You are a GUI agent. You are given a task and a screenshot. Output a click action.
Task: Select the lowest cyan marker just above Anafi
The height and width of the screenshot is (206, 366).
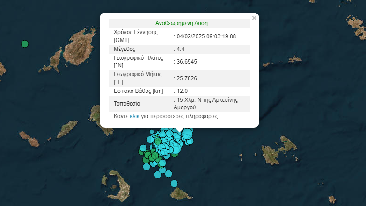click(x=174, y=183)
